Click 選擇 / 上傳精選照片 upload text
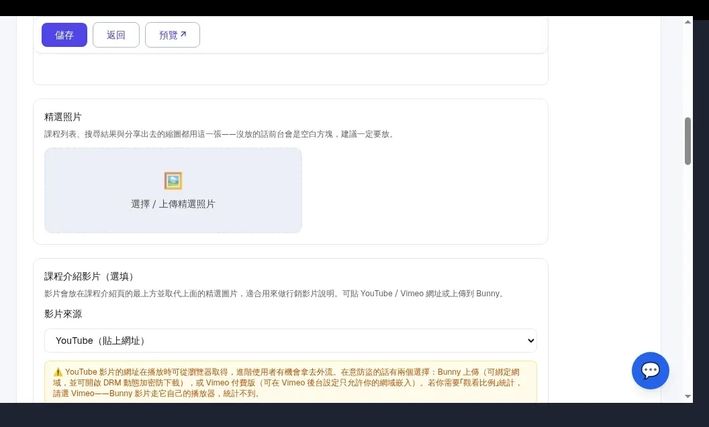709x427 pixels. click(x=173, y=204)
